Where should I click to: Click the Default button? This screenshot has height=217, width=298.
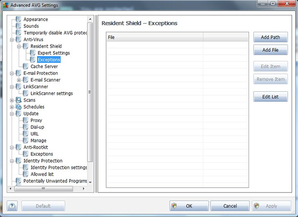43,206
